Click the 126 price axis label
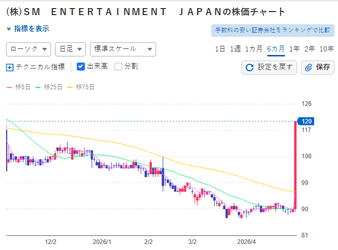The width and height of the screenshot is (338, 250). [306, 104]
